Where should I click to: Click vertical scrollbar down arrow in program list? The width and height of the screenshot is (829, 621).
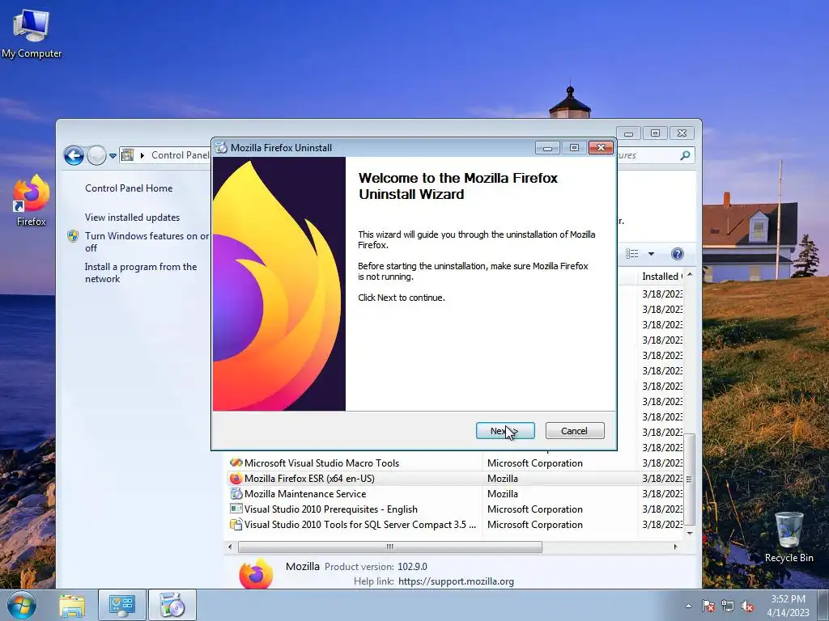pyautogui.click(x=690, y=534)
